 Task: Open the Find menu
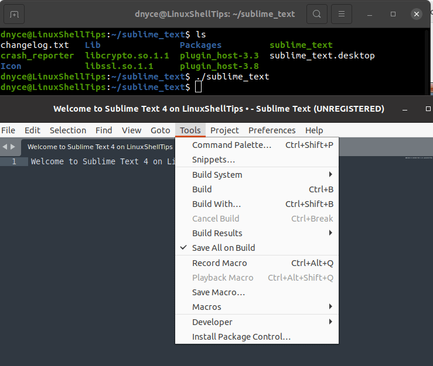[x=104, y=130]
